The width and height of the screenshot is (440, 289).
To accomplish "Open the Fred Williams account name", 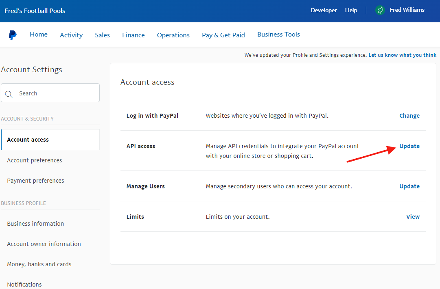I will (407, 10).
